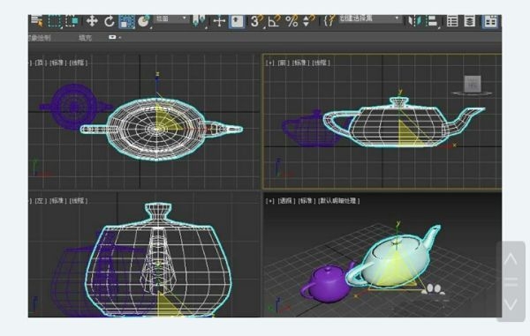Click the Mirror tool icon

[414, 21]
